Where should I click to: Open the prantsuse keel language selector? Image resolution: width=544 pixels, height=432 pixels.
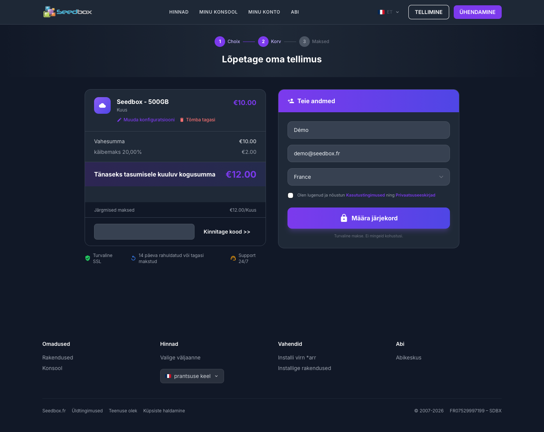click(192, 376)
